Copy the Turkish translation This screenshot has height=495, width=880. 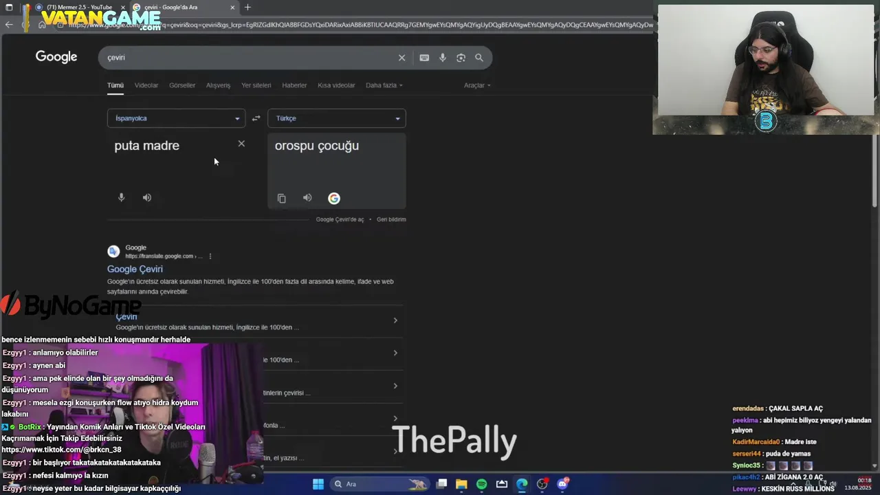[281, 198]
